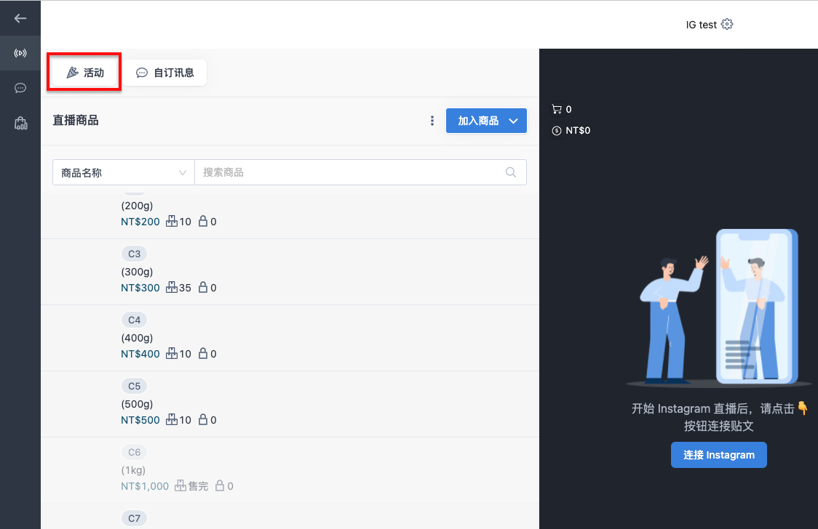
Task: Click the NT$1,000 price
Action: click(x=145, y=486)
